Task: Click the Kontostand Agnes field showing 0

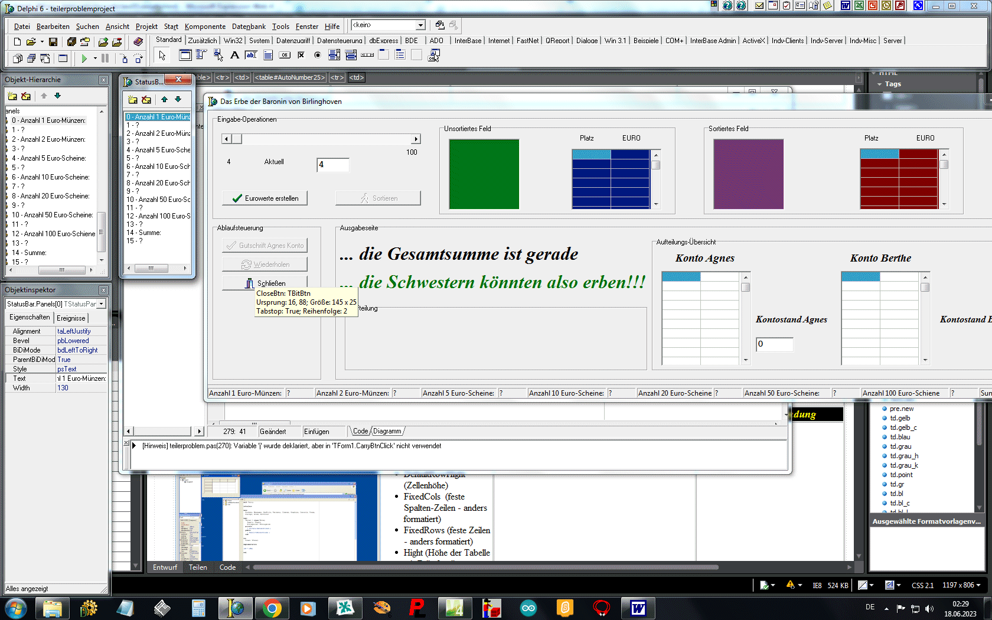Action: click(x=775, y=344)
